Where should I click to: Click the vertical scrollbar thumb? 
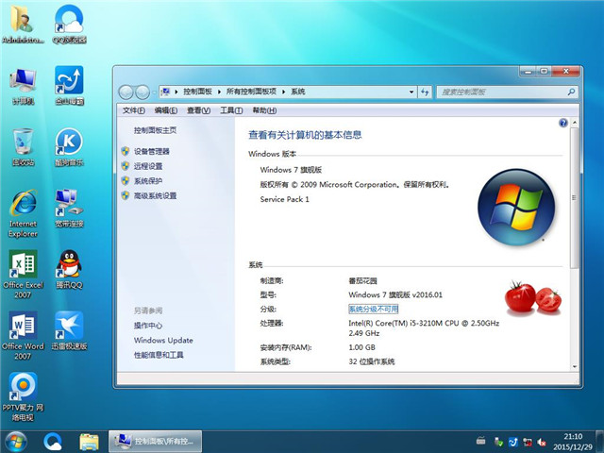(x=575, y=198)
